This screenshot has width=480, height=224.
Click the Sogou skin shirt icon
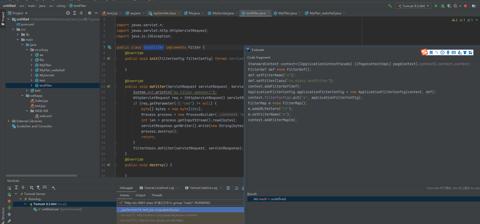(x=465, y=52)
